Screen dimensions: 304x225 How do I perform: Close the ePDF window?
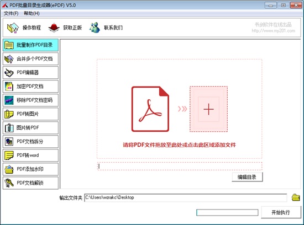[296, 5]
